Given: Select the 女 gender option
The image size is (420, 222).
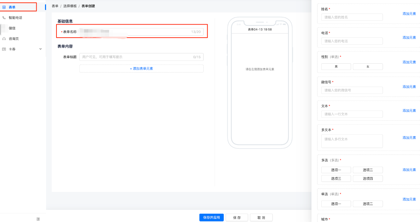Looking at the screenshot, I should point(368,66).
